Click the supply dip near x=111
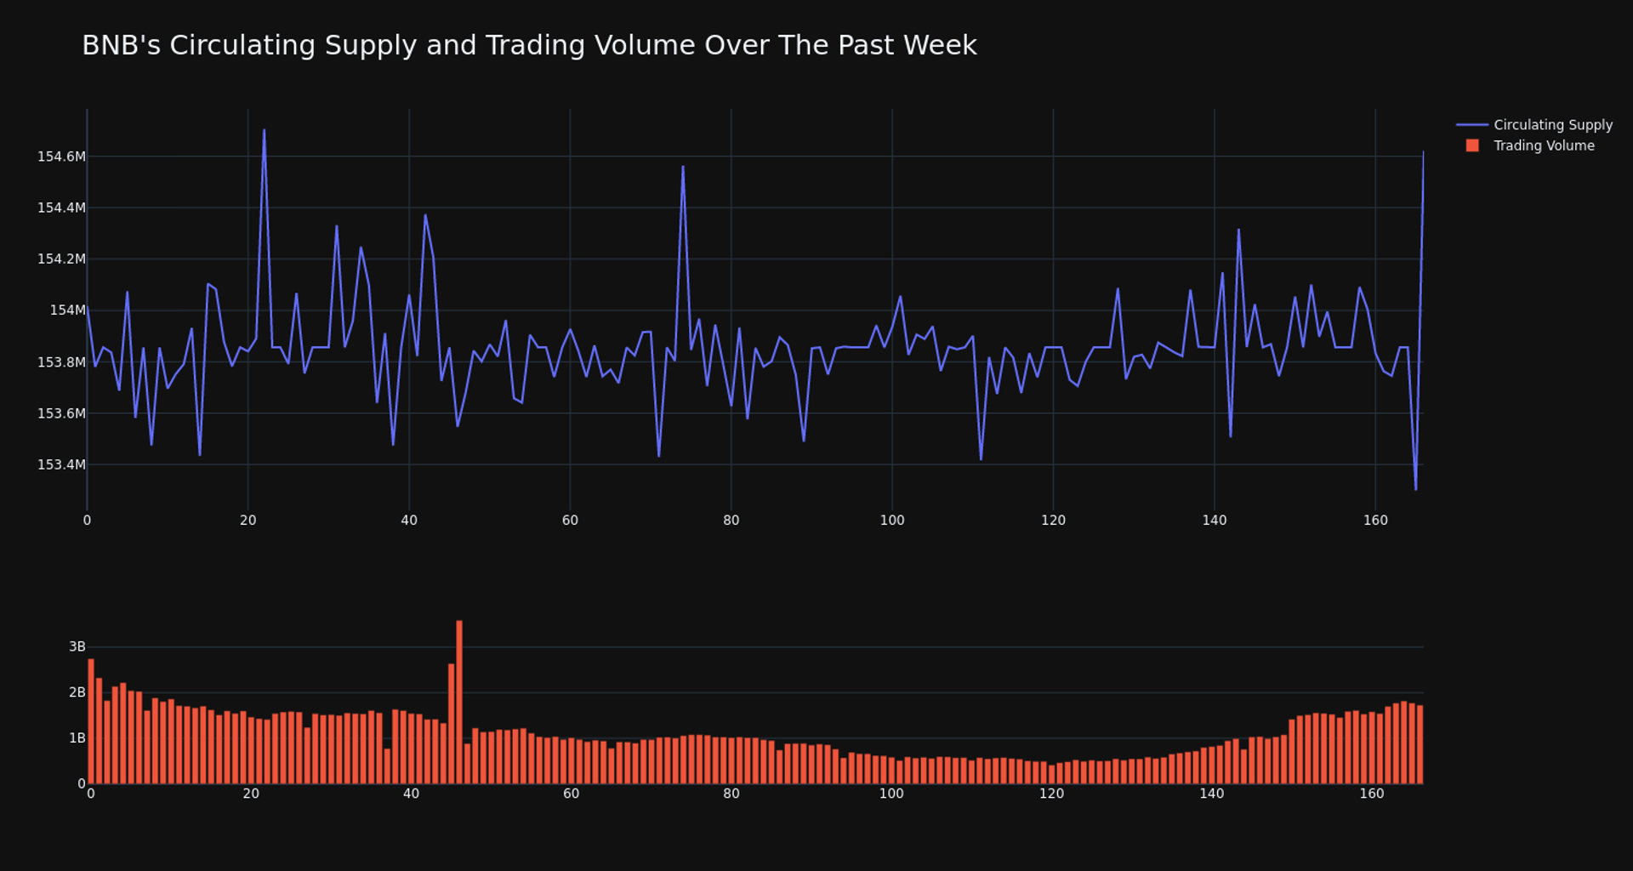The width and height of the screenshot is (1633, 871). coord(981,458)
